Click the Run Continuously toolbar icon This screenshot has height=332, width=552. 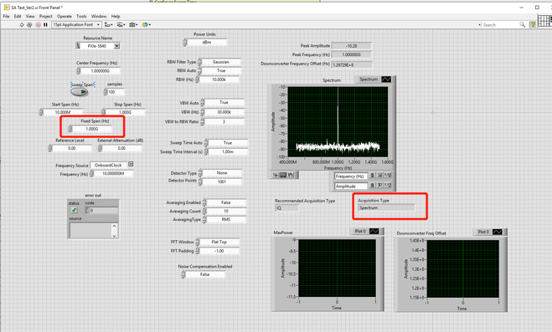click(x=29, y=24)
